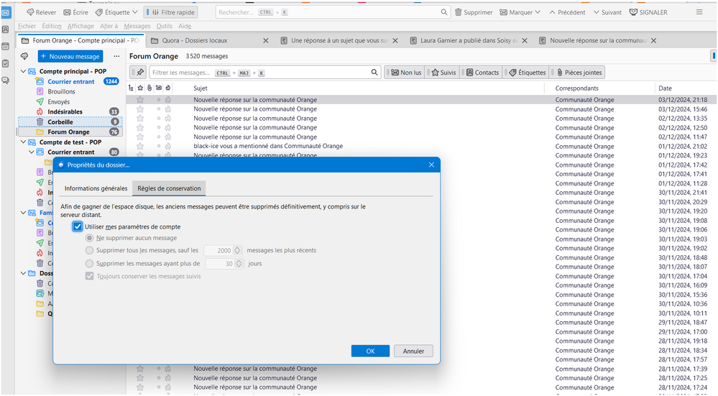Viewport: 718px width, 396px height.
Task: Click Supprimer in the toolbar
Action: point(474,12)
